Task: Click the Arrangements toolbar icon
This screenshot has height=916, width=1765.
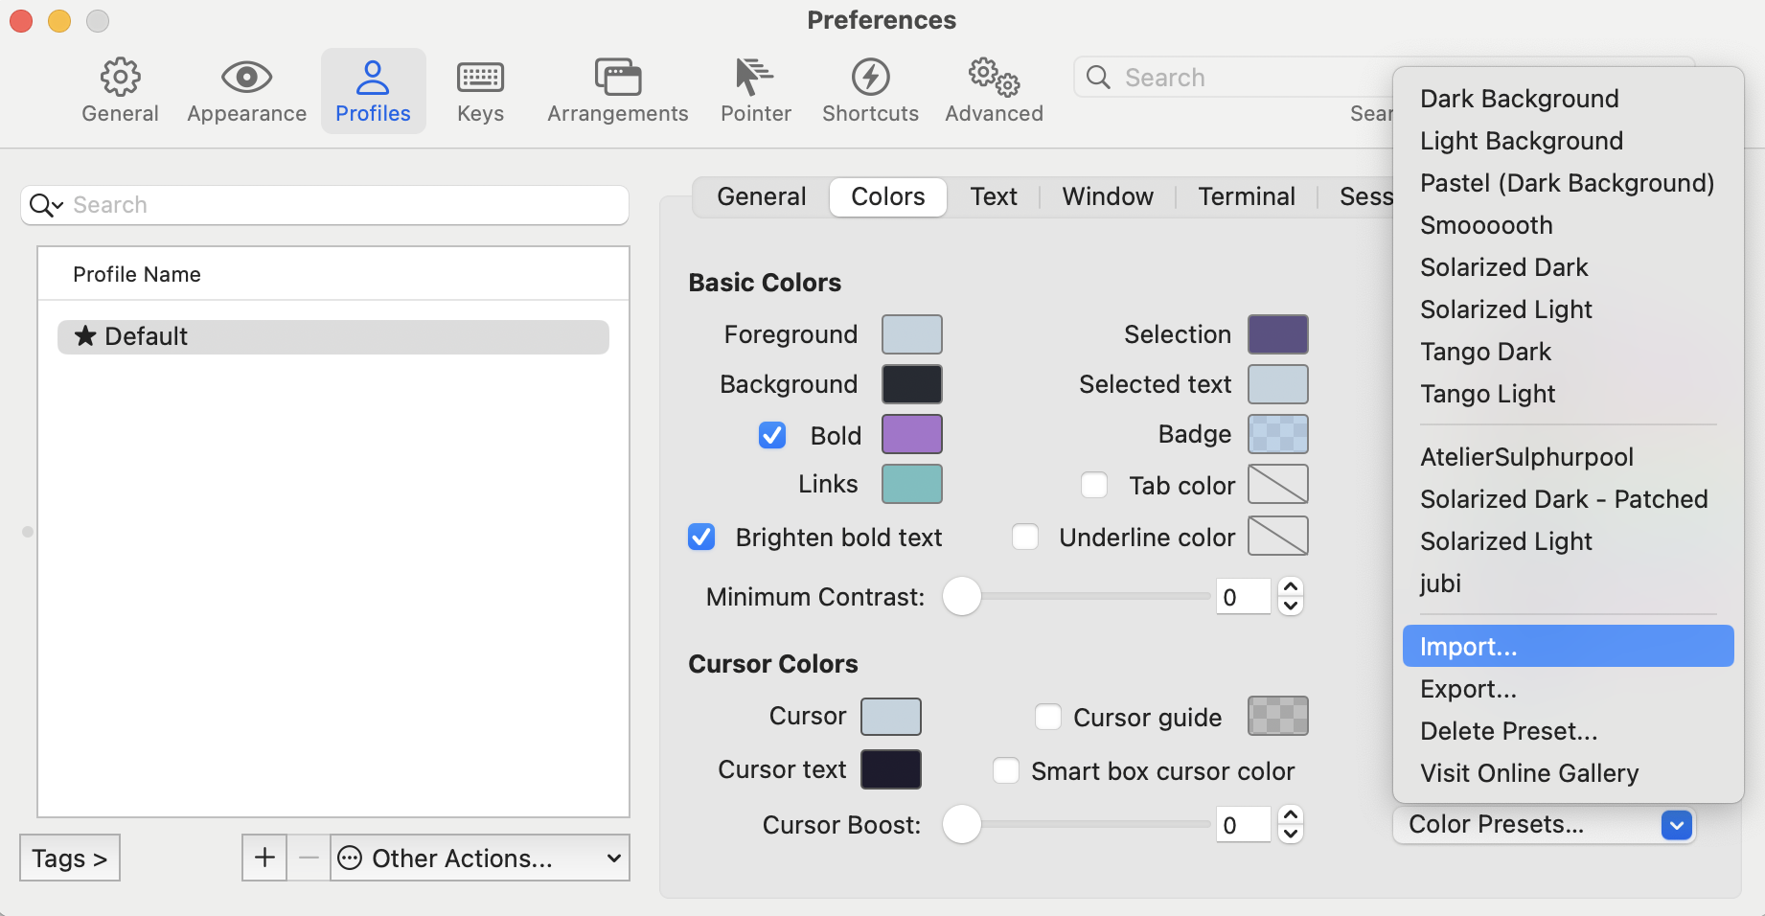Action: coord(617,90)
